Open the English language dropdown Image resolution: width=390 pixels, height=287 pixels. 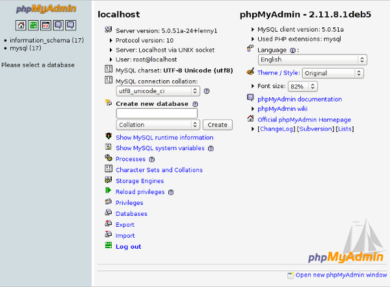point(313,60)
